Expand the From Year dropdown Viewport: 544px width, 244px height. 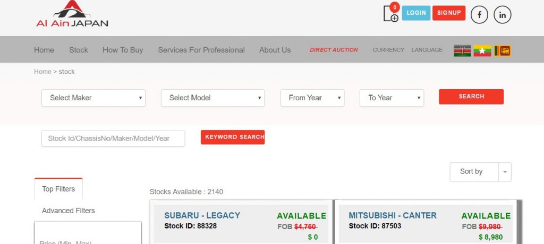(312, 98)
